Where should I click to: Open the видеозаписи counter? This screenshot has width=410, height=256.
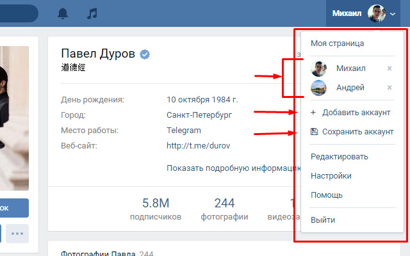click(x=284, y=209)
